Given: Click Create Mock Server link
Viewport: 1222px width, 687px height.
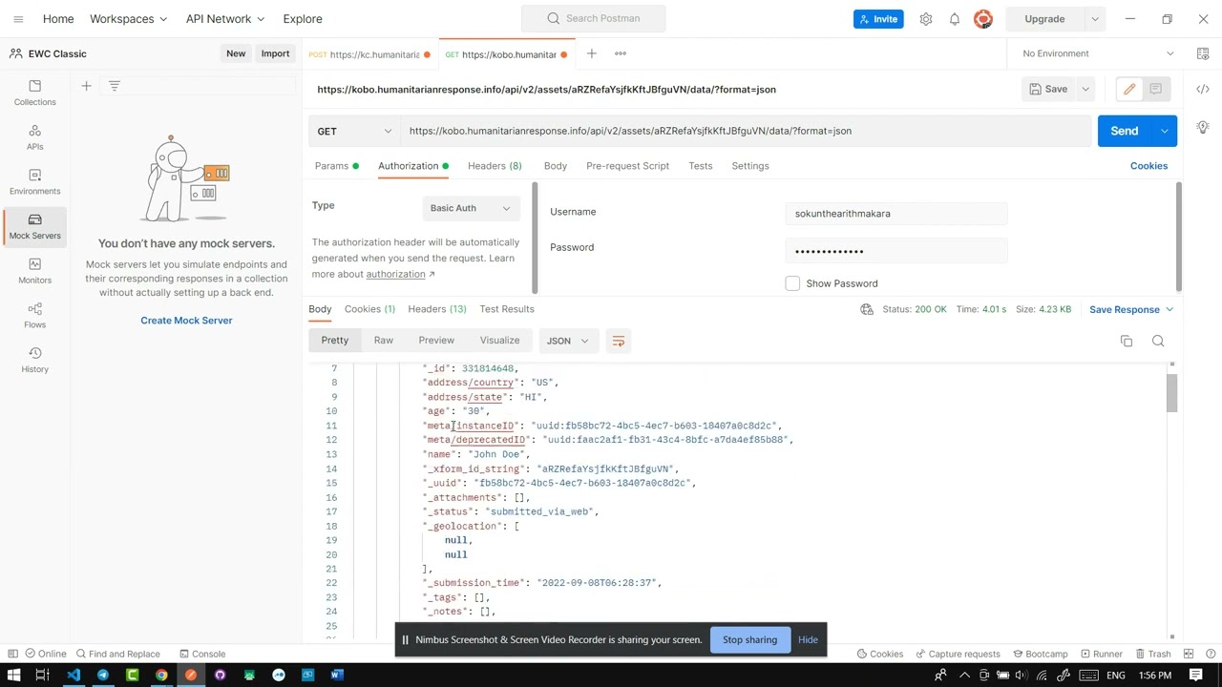Looking at the screenshot, I should [186, 321].
